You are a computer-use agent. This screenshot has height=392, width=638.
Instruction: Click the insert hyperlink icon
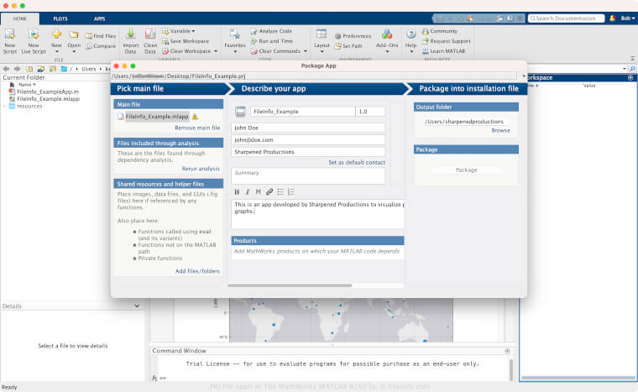click(269, 191)
